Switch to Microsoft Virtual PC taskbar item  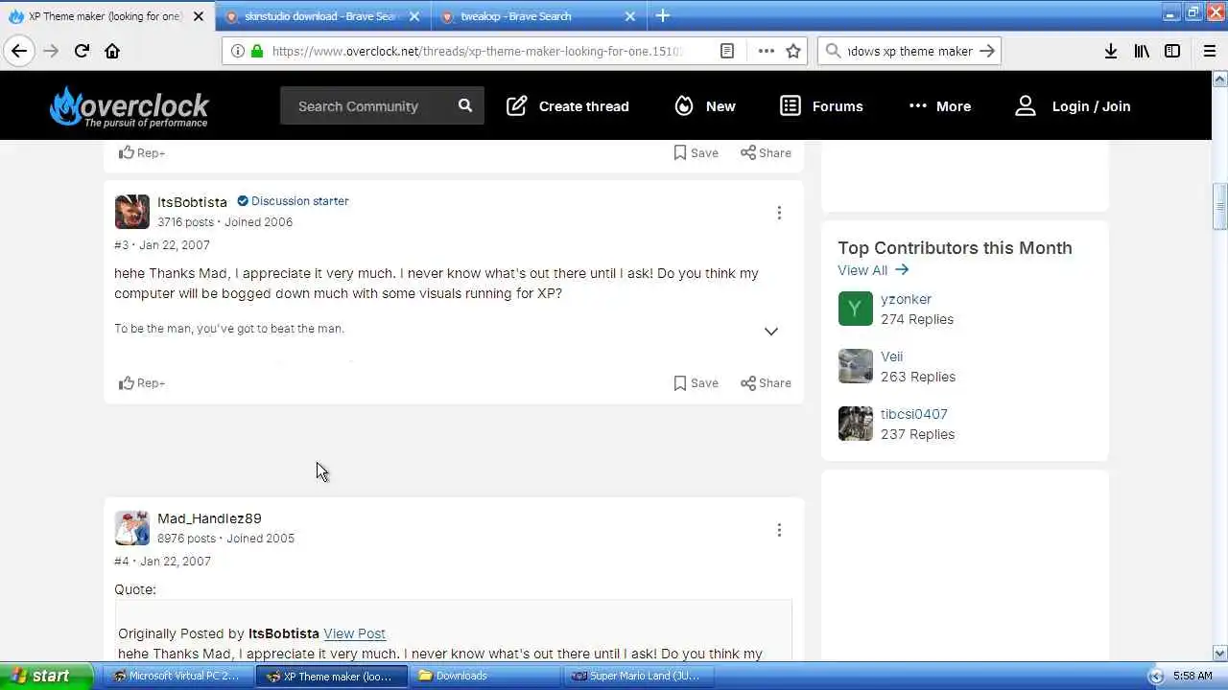(176, 676)
